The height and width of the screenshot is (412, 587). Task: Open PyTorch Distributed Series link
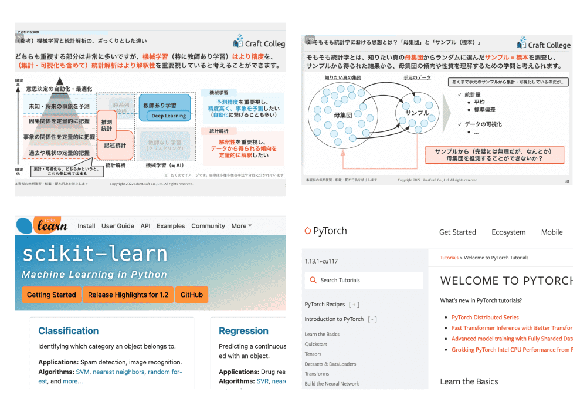tap(485, 318)
